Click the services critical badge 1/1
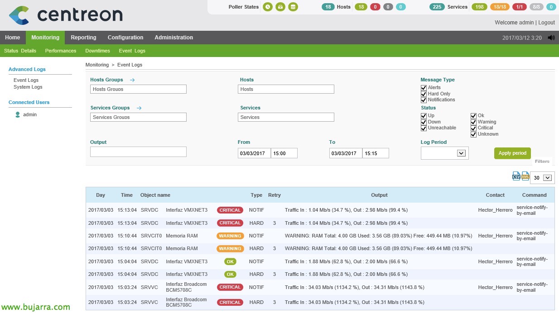This screenshot has width=559, height=313. tap(520, 7)
